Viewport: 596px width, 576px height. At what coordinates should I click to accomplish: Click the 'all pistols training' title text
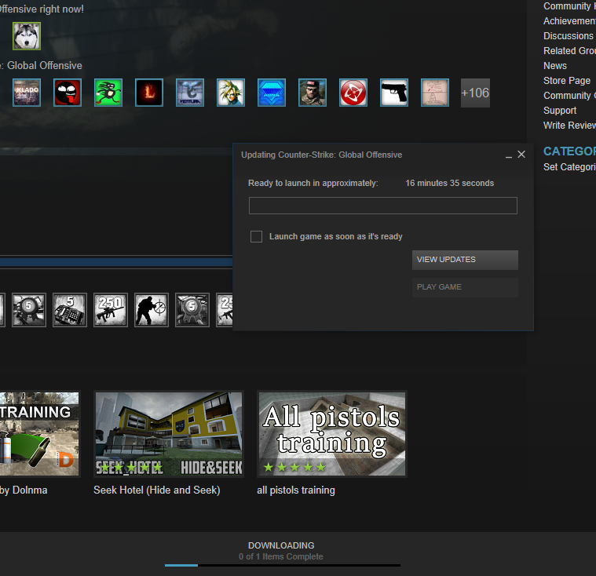(296, 490)
